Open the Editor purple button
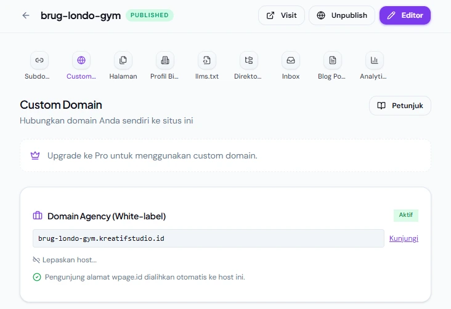Screen dimensions: 451x309 [405, 15]
